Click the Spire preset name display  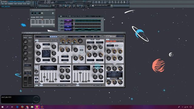pyautogui.click(x=42, y=37)
